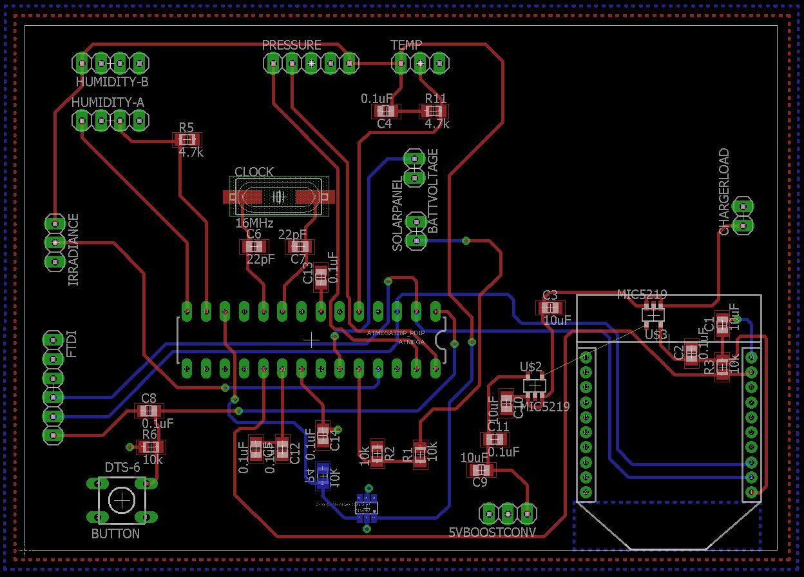The image size is (804, 577).
Task: Click the top CHARGERLOAD header pad
Action: (x=743, y=206)
